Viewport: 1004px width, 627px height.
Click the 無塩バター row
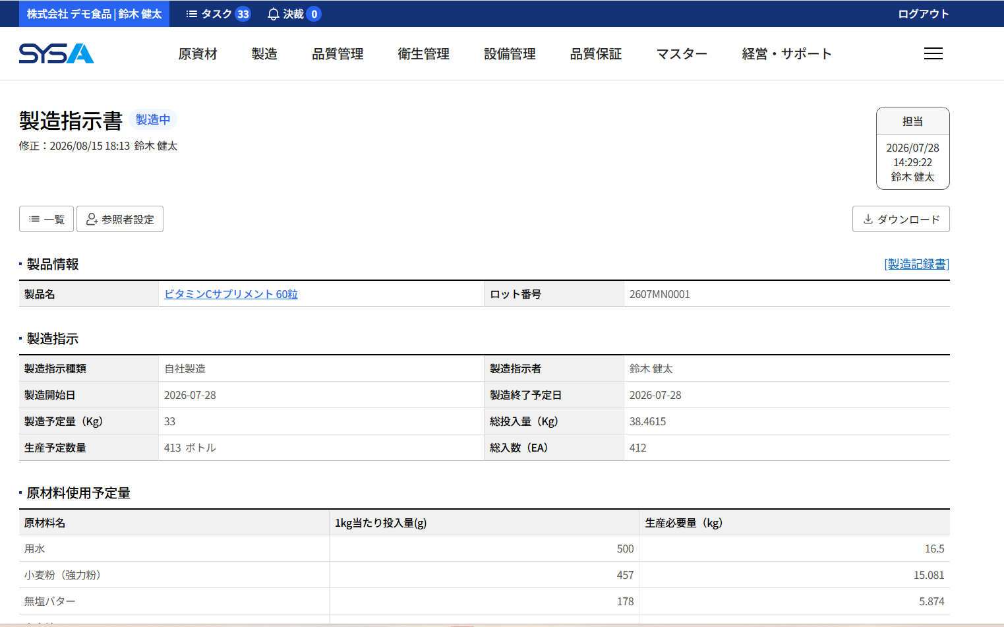point(485,601)
